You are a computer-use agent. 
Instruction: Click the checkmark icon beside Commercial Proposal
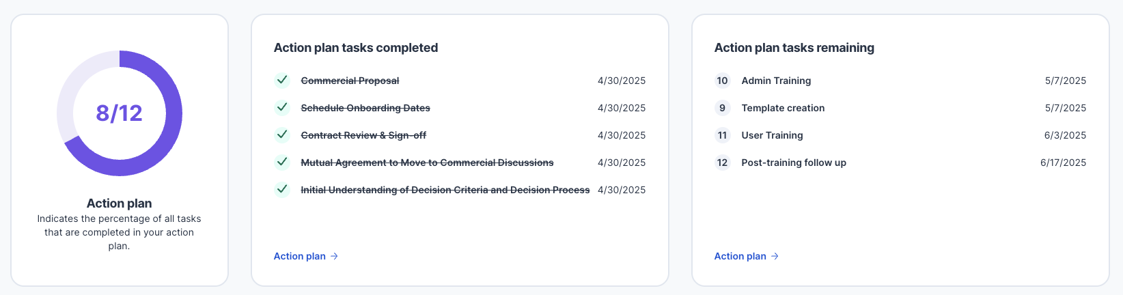click(x=282, y=81)
